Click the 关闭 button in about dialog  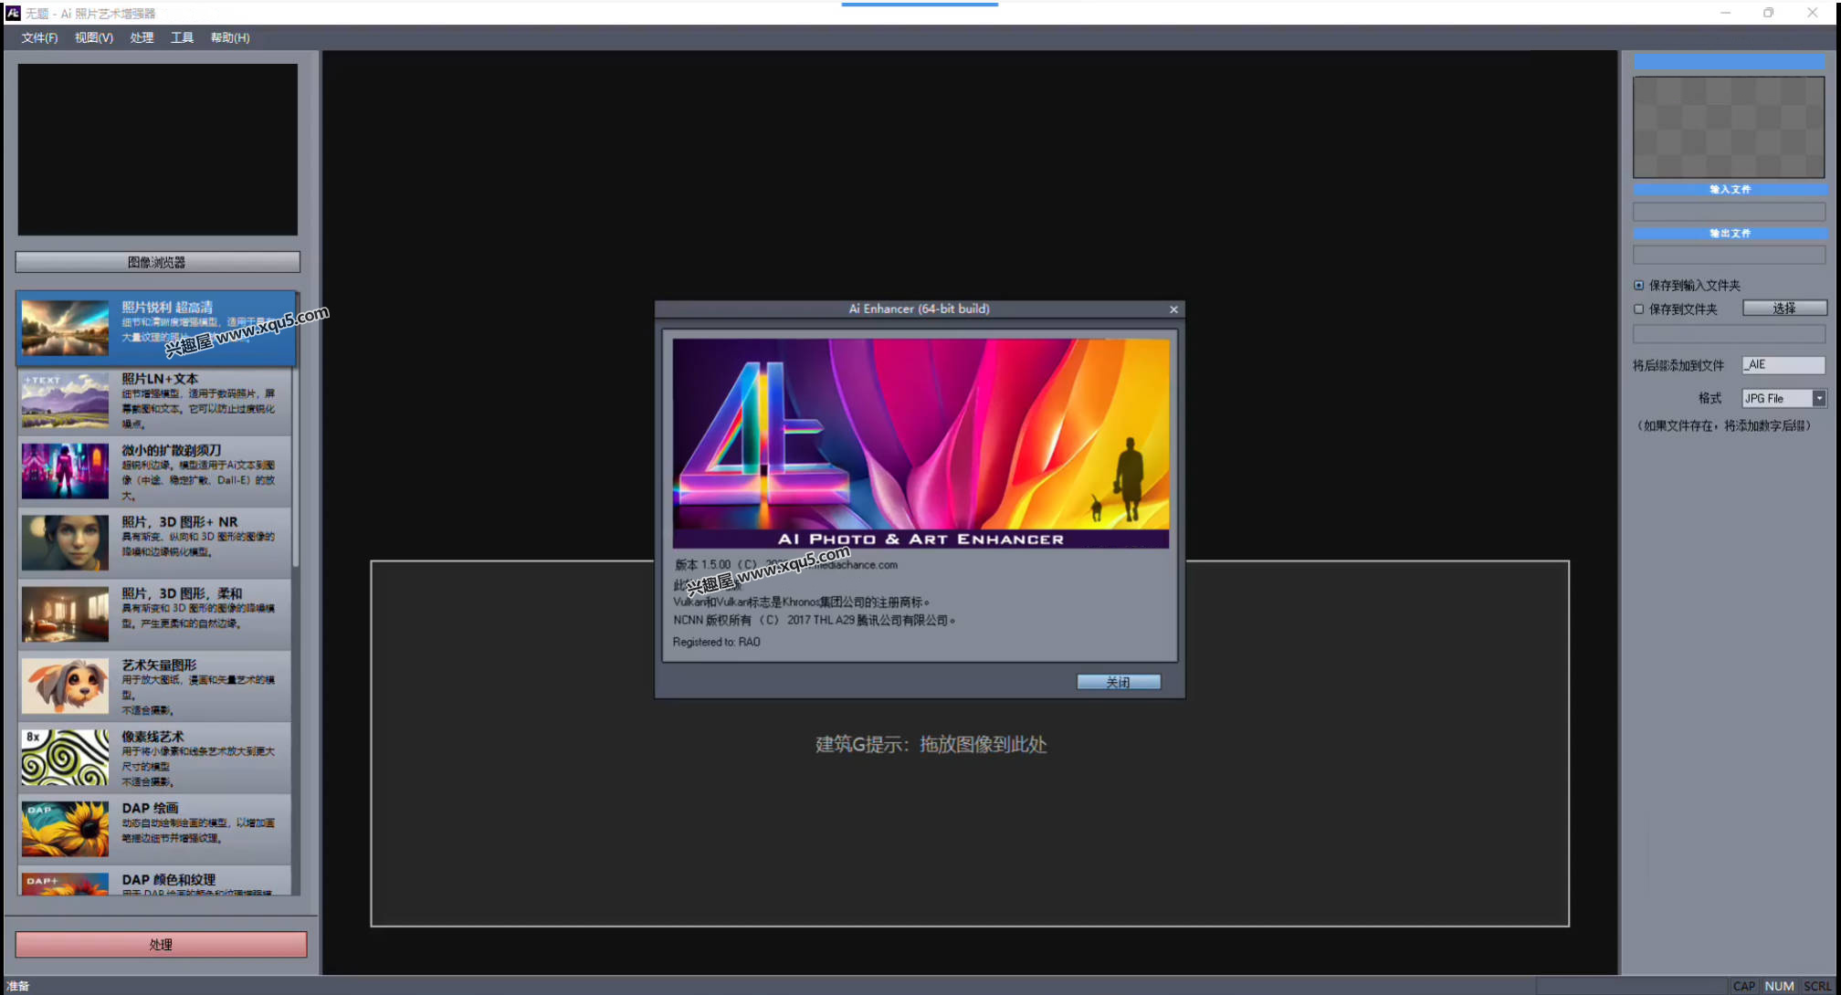[1119, 682]
